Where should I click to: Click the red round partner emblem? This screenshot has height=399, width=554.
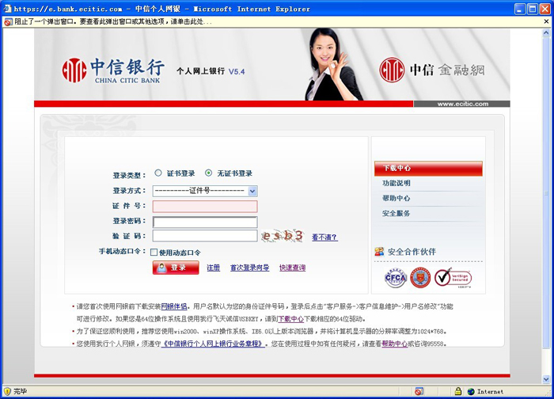pos(420,277)
